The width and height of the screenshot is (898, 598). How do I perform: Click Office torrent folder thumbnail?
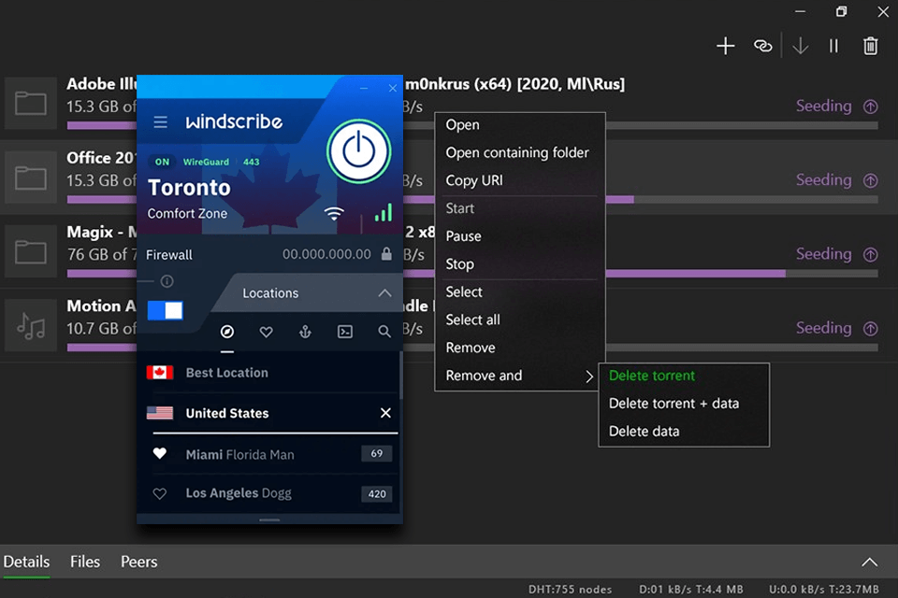pyautogui.click(x=31, y=178)
